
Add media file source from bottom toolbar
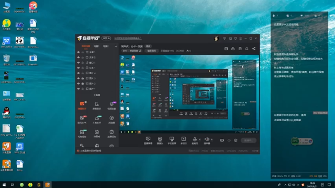tap(184, 140)
